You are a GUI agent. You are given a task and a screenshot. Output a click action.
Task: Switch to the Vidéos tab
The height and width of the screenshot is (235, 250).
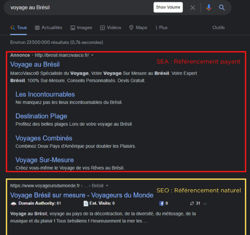click(x=111, y=28)
